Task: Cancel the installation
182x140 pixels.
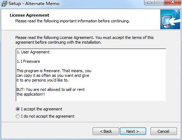Action: pos(164,131)
